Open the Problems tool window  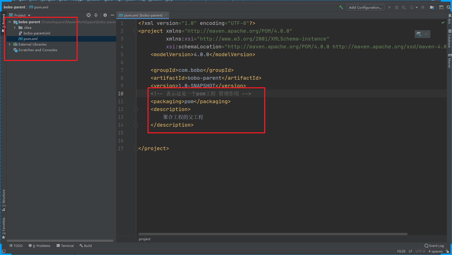pyautogui.click(x=39, y=246)
